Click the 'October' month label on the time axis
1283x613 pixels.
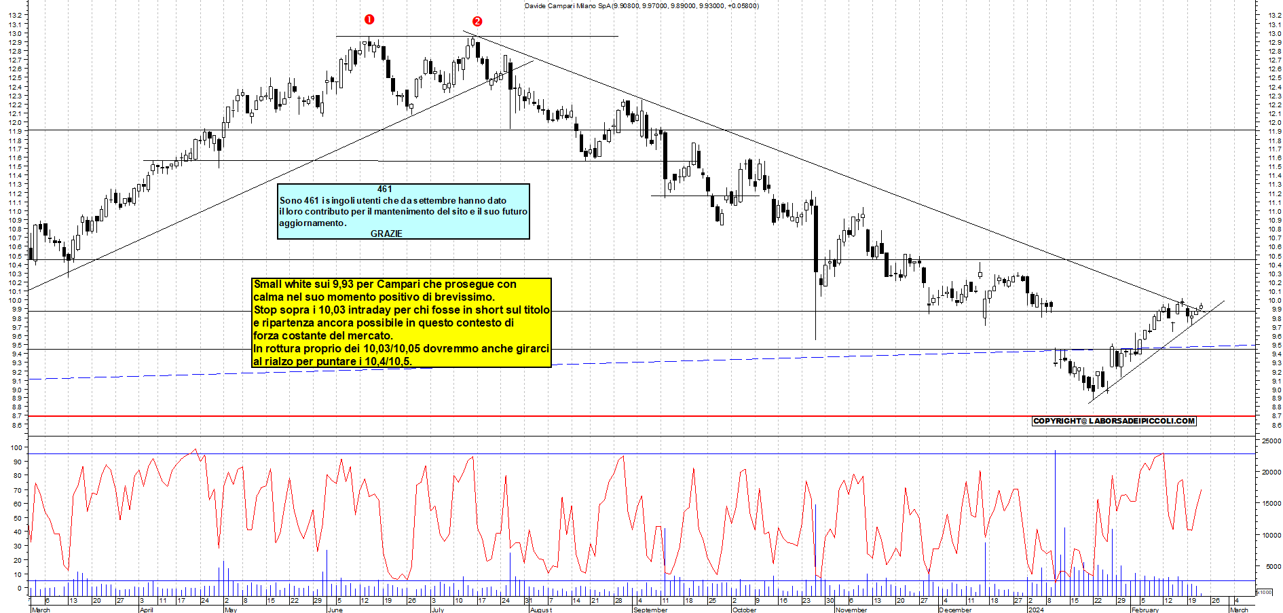(x=745, y=610)
